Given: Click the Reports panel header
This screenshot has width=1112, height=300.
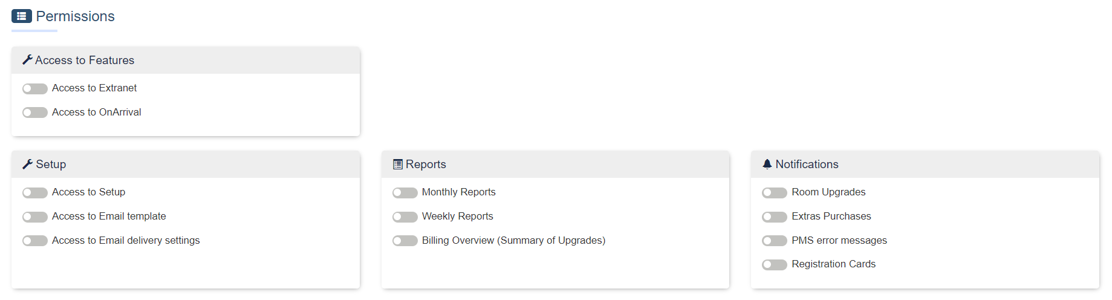Looking at the screenshot, I should tap(555, 165).
